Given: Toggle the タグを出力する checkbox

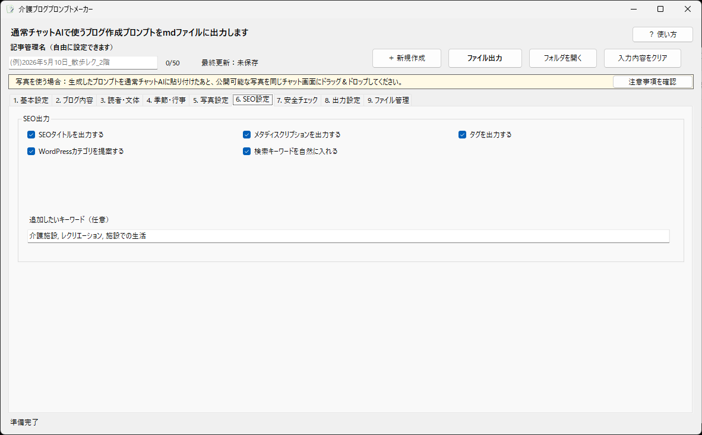Looking at the screenshot, I should click(x=463, y=135).
